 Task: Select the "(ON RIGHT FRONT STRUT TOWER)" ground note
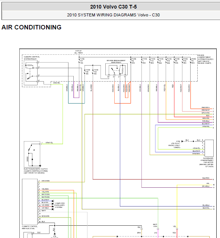174,145
